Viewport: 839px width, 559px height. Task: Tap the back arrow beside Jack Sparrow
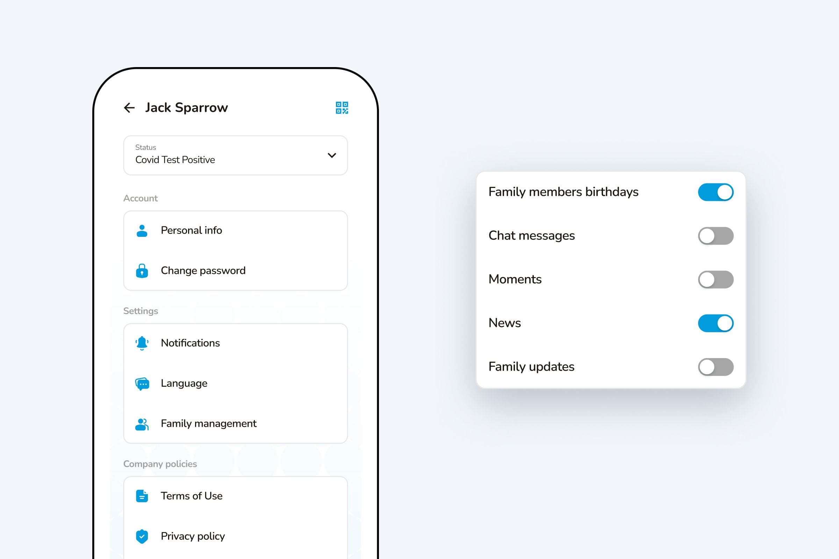pyautogui.click(x=129, y=108)
